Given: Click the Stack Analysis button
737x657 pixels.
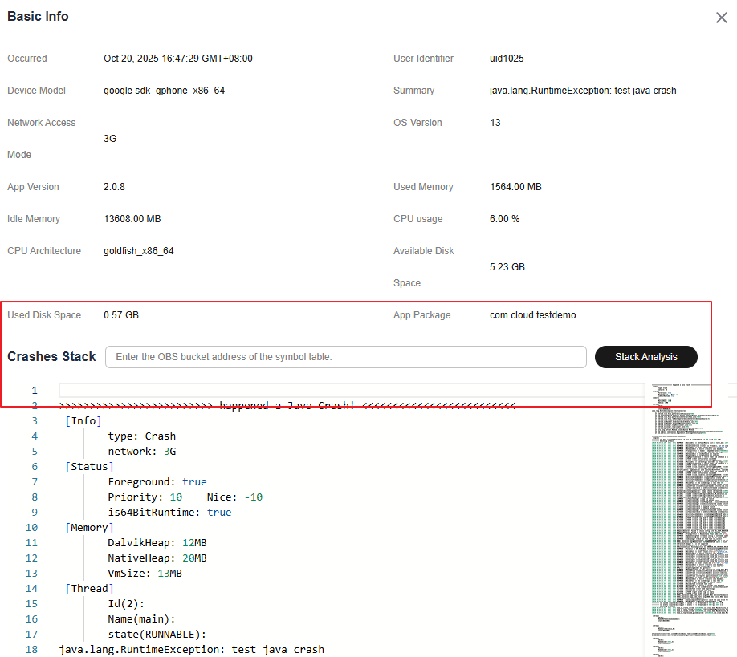Looking at the screenshot, I should tap(645, 357).
